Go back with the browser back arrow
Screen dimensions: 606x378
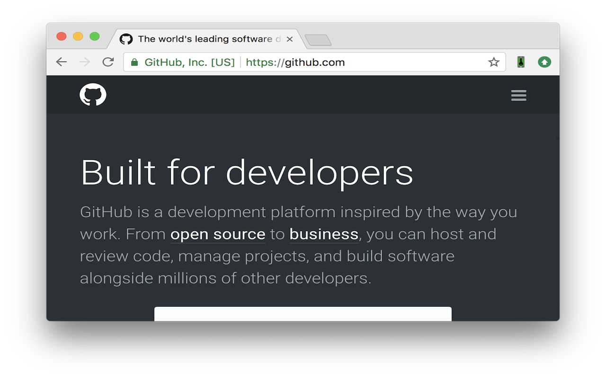click(62, 62)
